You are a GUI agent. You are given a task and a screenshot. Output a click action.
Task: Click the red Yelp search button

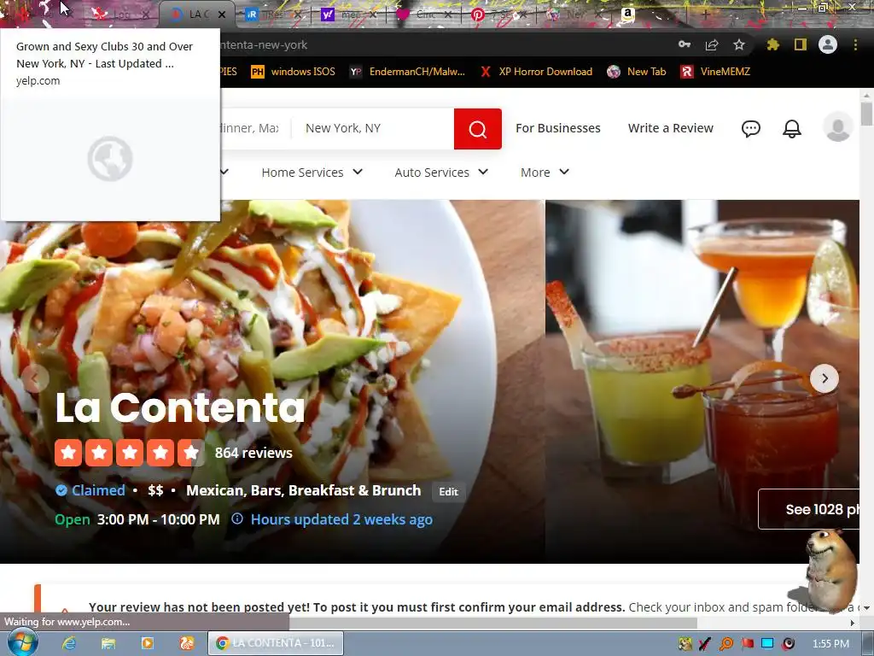tap(478, 129)
